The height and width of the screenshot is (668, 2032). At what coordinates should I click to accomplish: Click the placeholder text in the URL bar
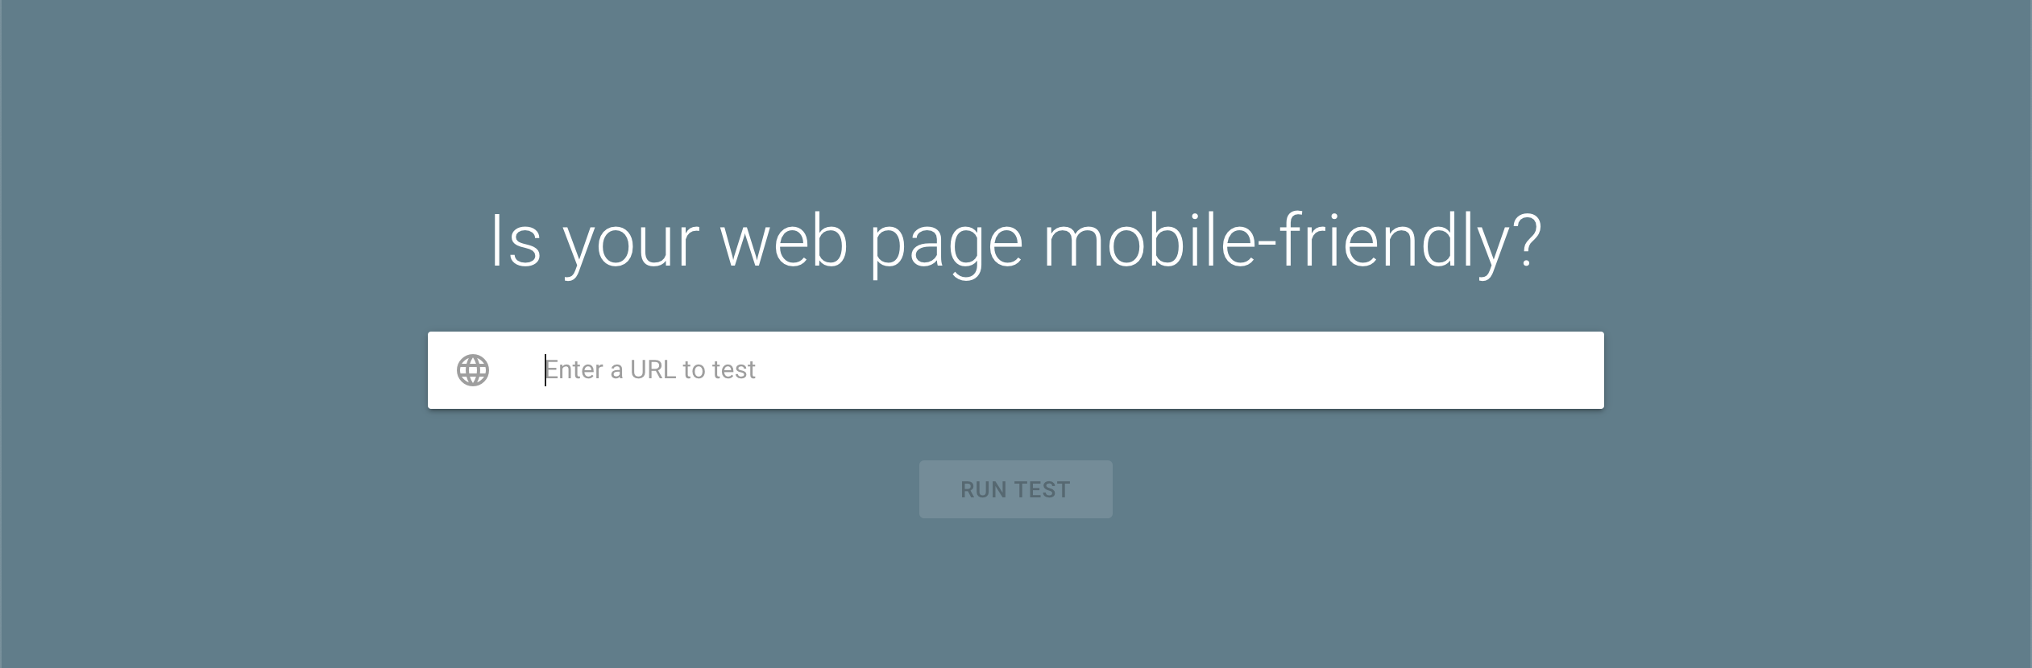coord(649,369)
